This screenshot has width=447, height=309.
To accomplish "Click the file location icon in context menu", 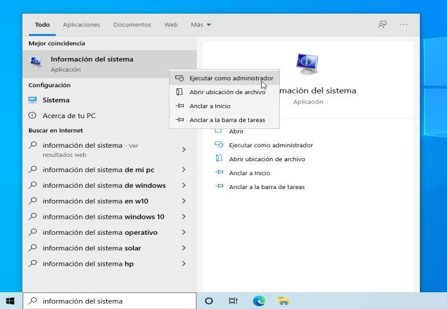I will point(179,92).
